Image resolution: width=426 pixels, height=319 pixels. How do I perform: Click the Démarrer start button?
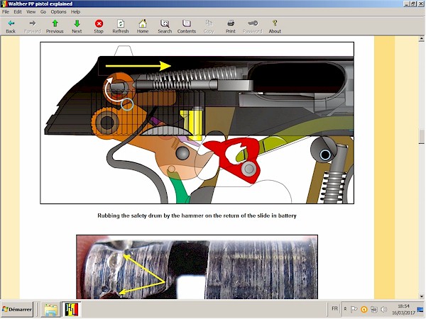point(17,309)
